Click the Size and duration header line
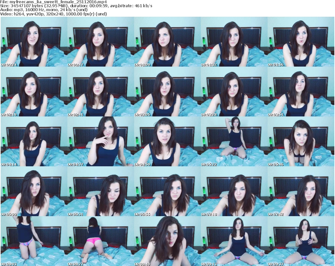This screenshot has height=266, width=335. (x=76, y=6)
